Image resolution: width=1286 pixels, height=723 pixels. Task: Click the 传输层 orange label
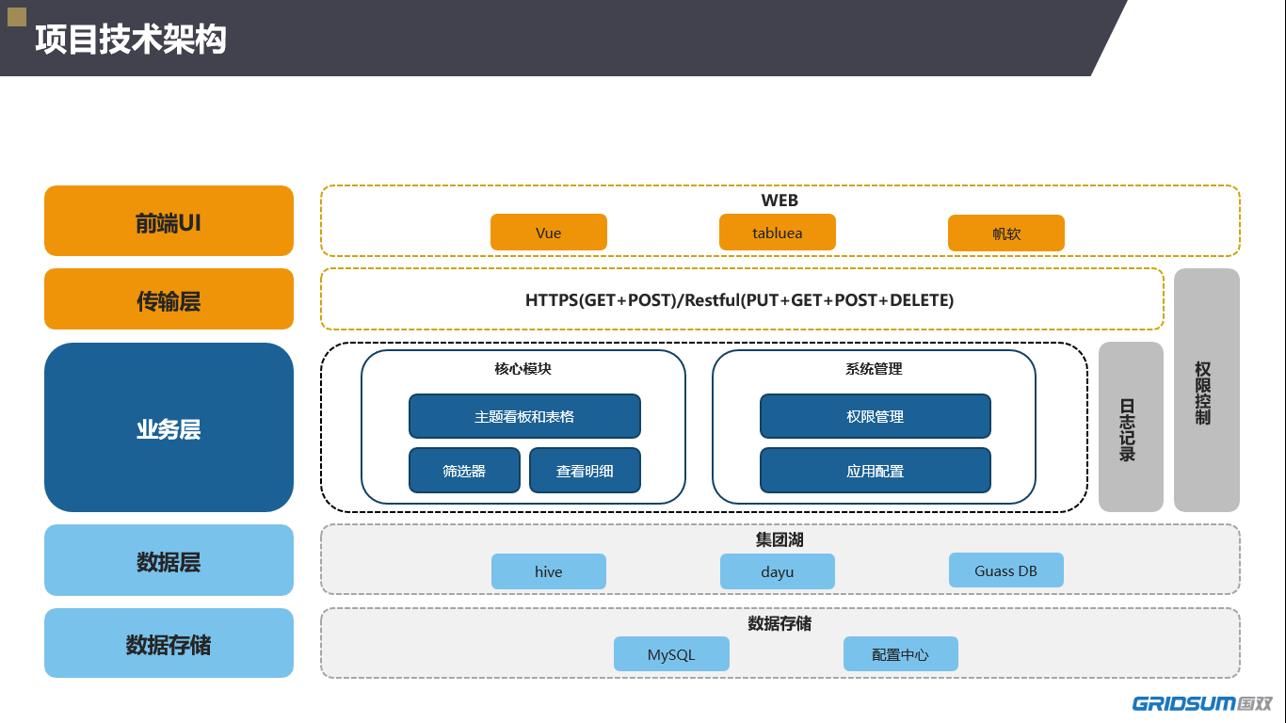click(x=169, y=299)
